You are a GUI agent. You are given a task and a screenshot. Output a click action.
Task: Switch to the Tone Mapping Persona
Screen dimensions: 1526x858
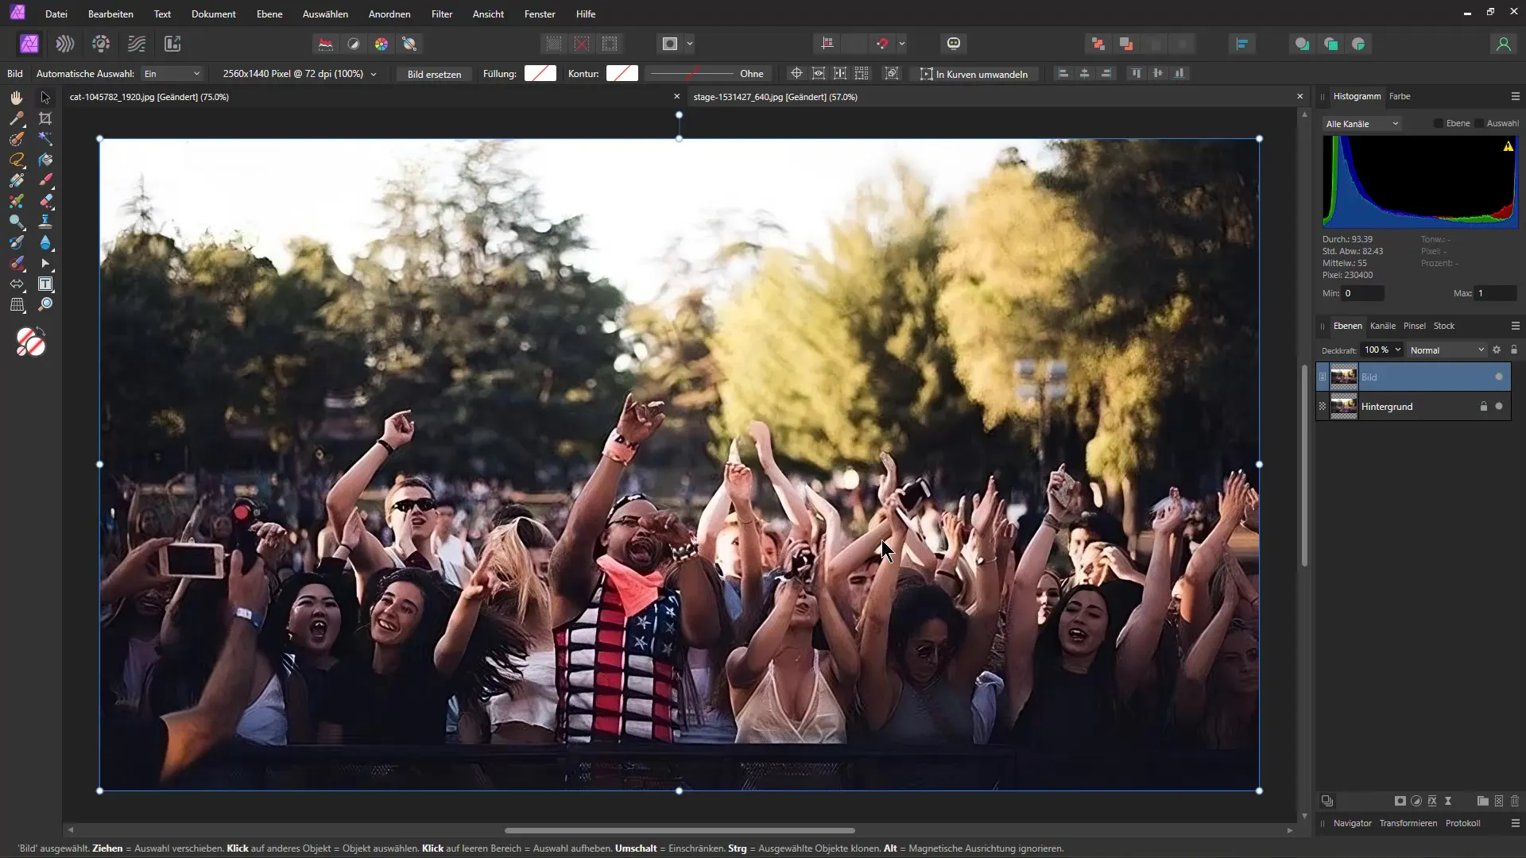click(137, 44)
